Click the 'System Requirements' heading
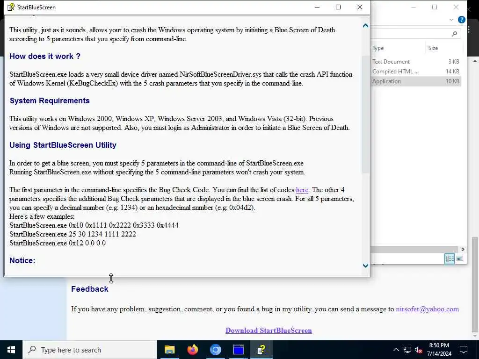The height and width of the screenshot is (359, 479). (x=50, y=101)
